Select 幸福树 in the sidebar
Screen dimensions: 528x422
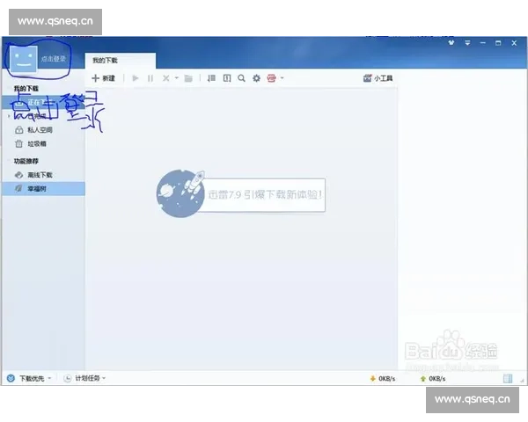pos(37,188)
